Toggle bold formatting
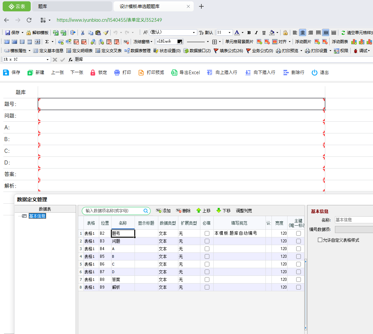Screen dimensions: 373x334 click(x=249, y=33)
